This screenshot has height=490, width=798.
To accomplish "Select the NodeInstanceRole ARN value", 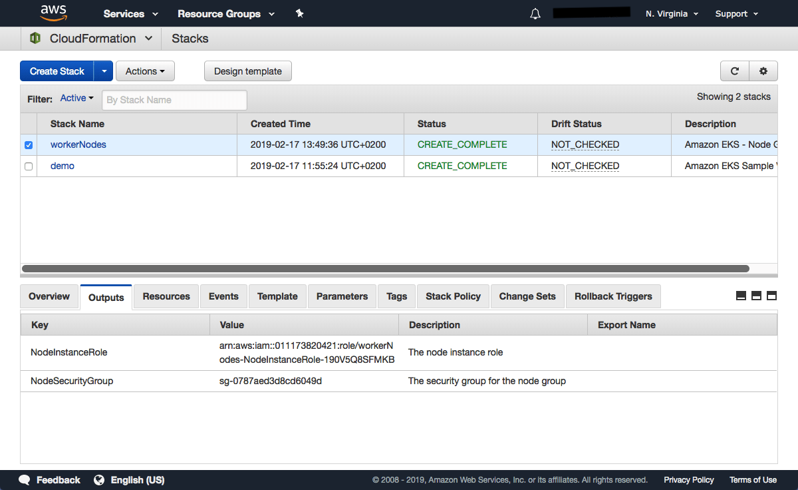I will (x=307, y=353).
